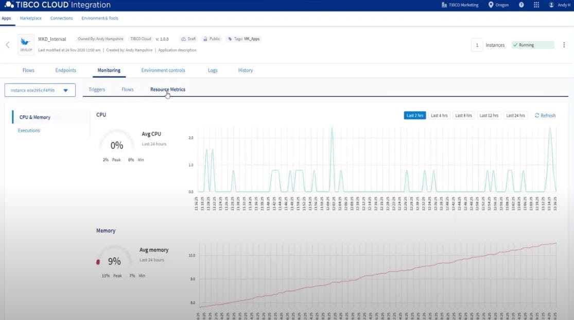Click the Draft status icon
This screenshot has height=320, width=574.
(x=183, y=39)
